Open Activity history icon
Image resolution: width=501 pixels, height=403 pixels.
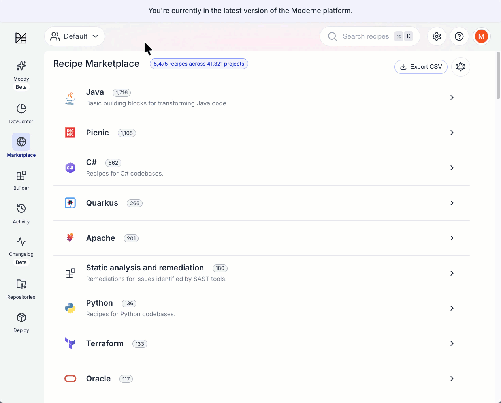point(21,208)
